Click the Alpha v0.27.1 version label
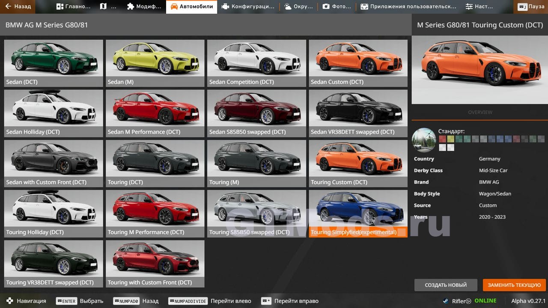 tap(528, 301)
